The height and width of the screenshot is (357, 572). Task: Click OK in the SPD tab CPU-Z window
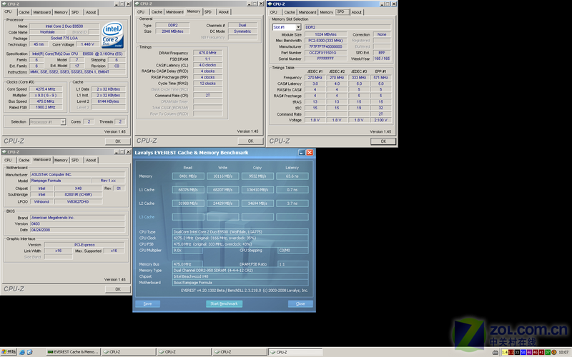(x=383, y=141)
